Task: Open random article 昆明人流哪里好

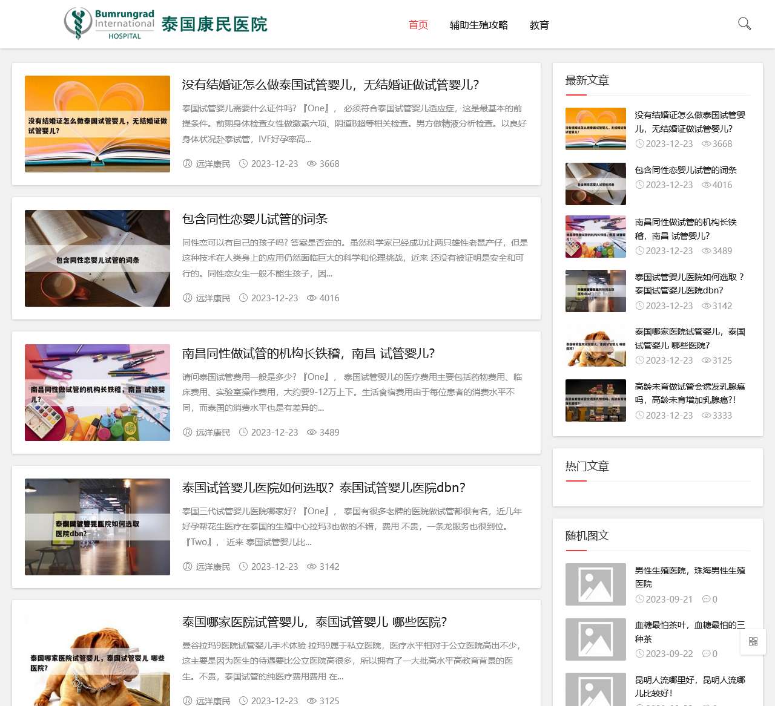Action: point(690,687)
